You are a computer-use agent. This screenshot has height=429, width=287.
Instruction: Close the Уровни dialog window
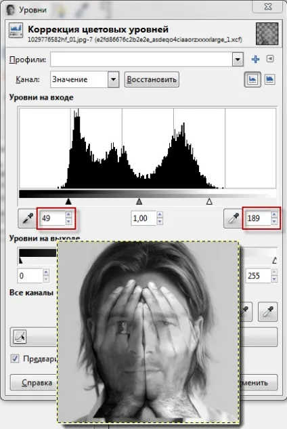click(x=267, y=7)
